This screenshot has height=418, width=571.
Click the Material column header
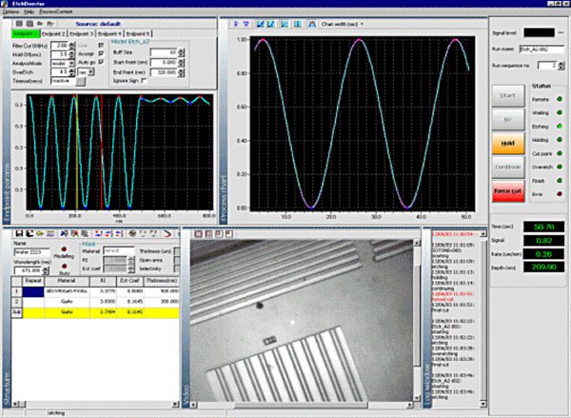point(67,281)
